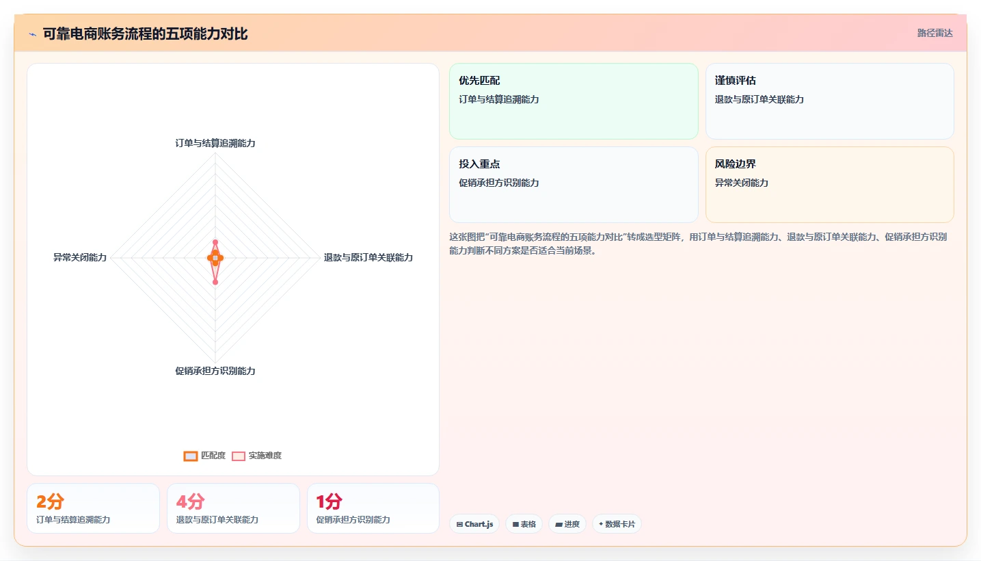Click the 数据卡片 tag
The width and height of the screenshot is (981, 561).
click(617, 524)
